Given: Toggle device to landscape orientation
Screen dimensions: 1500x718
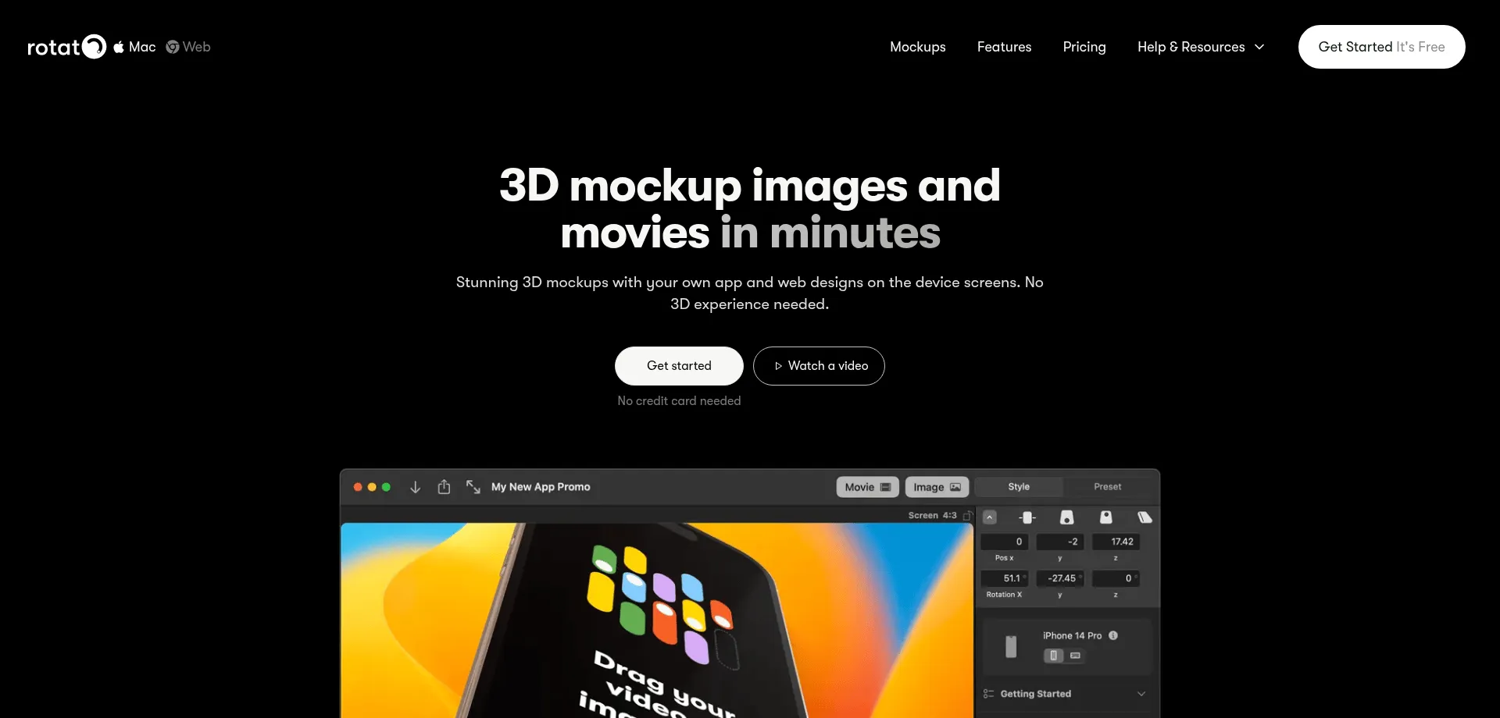Looking at the screenshot, I should click(x=1075, y=656).
